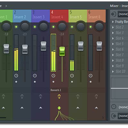Mute Insert 3 with its green LED
The width and height of the screenshot is (128, 128).
[35, 27]
